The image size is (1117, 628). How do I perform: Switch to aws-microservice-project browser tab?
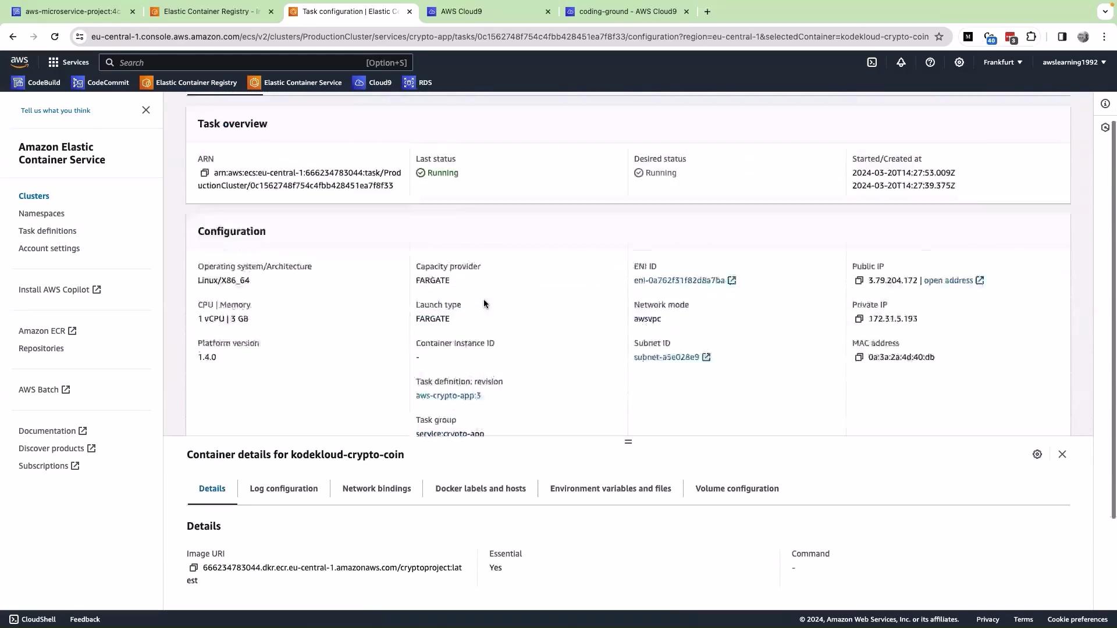(73, 12)
